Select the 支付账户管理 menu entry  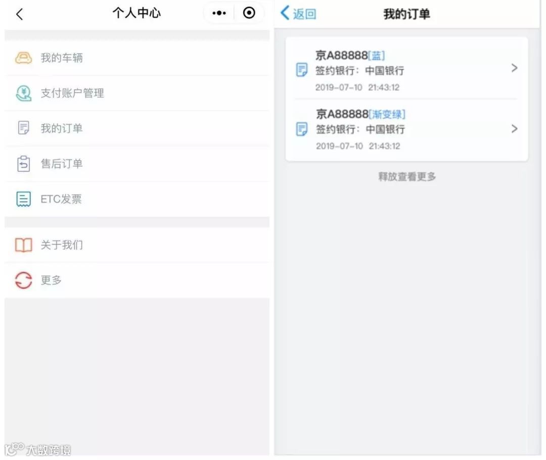[x=137, y=94]
